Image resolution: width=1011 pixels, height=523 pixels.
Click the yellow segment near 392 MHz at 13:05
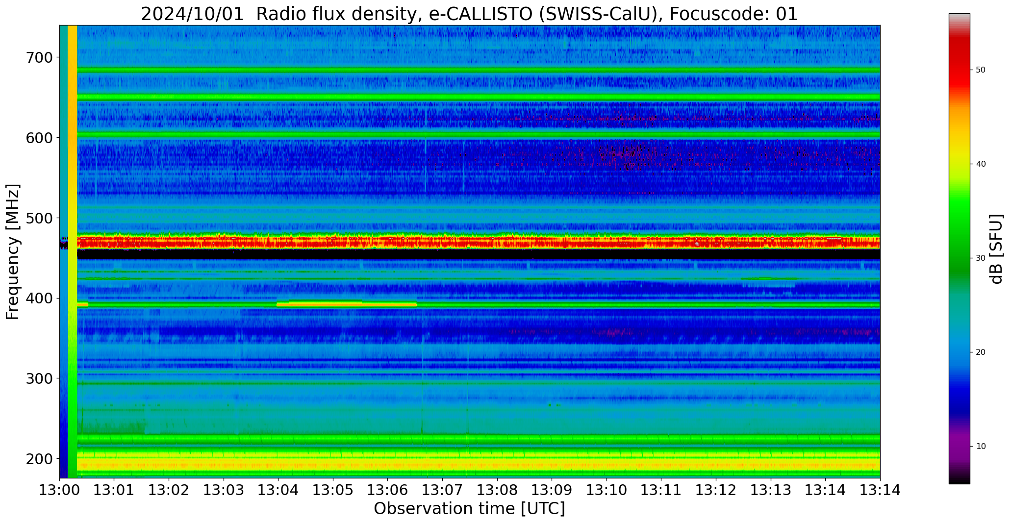tap(347, 304)
